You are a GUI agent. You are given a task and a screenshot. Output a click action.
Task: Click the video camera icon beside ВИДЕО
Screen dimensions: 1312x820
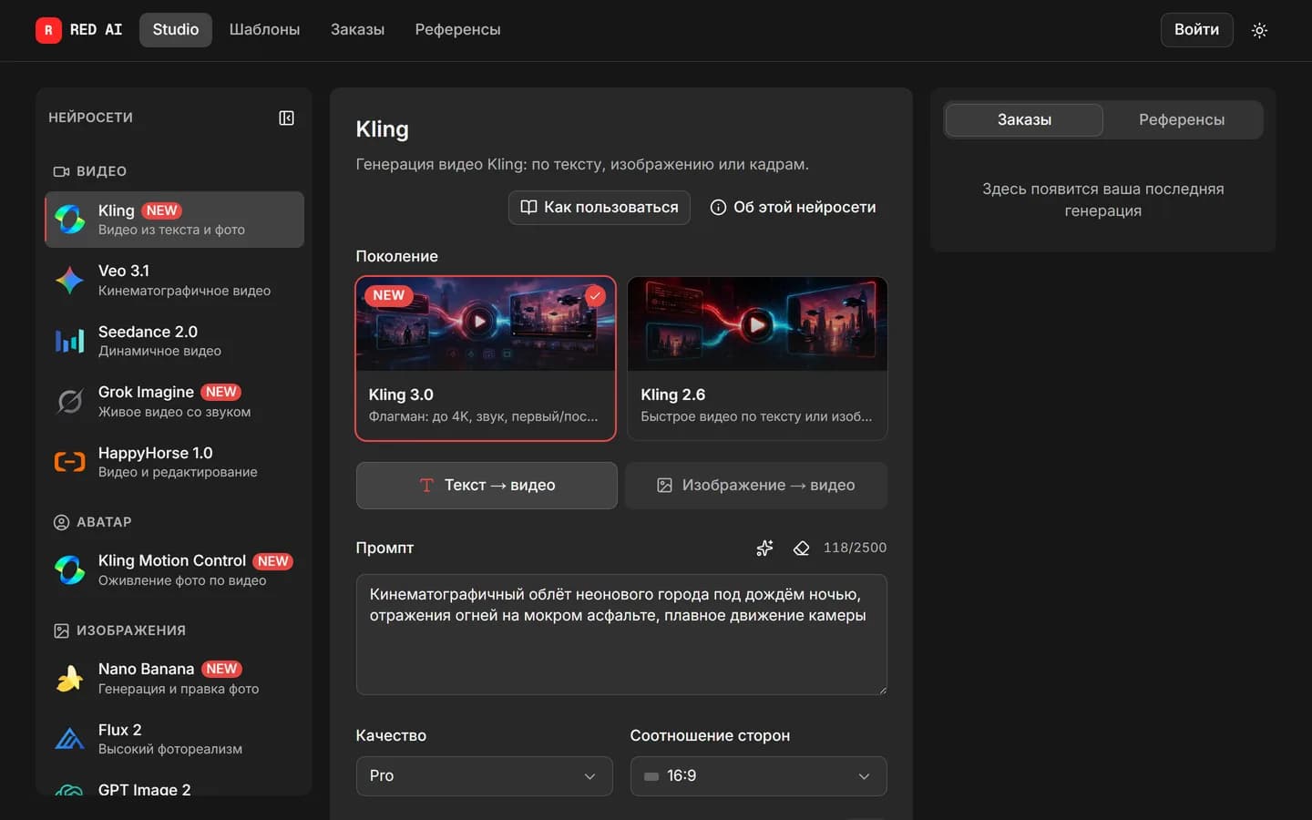(61, 171)
